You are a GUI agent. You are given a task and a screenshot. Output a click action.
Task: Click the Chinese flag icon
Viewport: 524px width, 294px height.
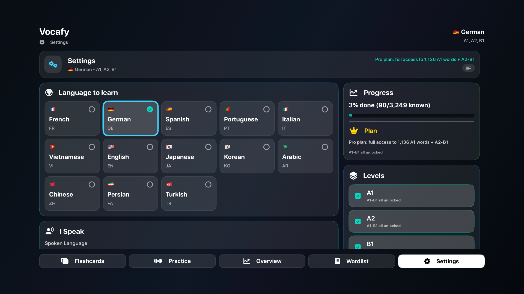click(x=53, y=184)
